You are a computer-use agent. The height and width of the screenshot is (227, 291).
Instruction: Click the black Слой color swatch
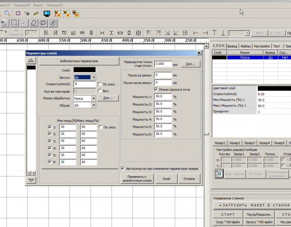85,70
